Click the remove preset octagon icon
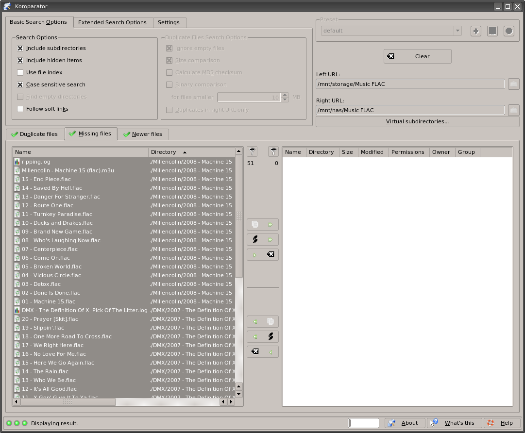The height and width of the screenshot is (433, 525). (x=509, y=31)
